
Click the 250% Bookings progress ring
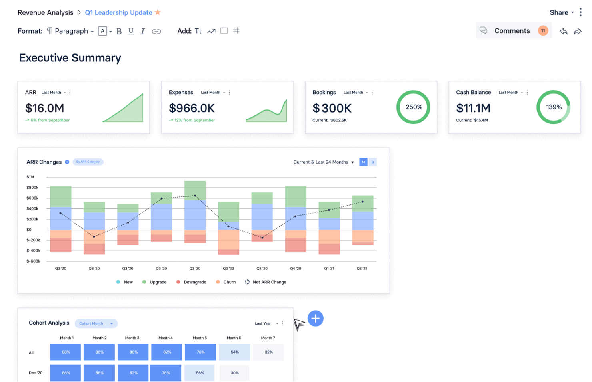point(413,107)
